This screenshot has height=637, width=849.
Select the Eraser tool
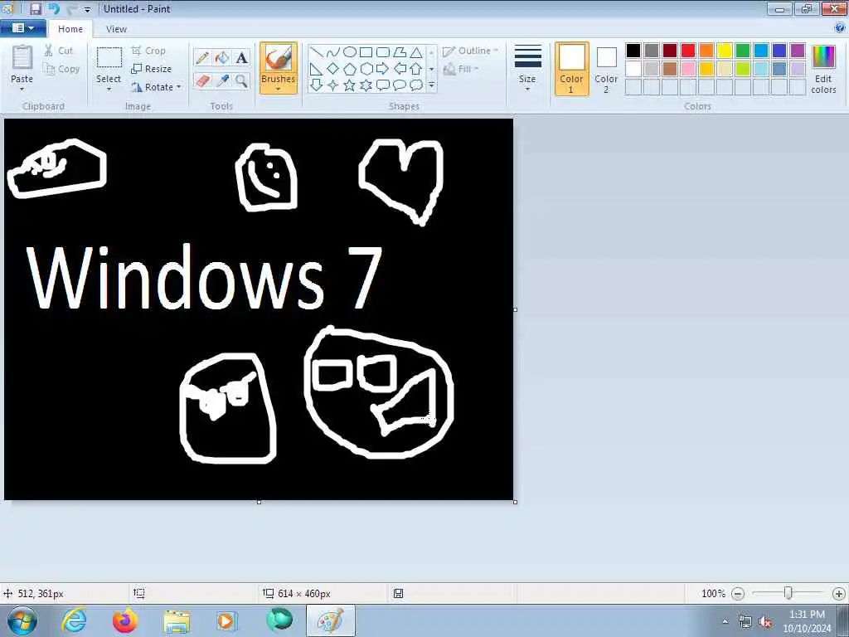point(202,81)
